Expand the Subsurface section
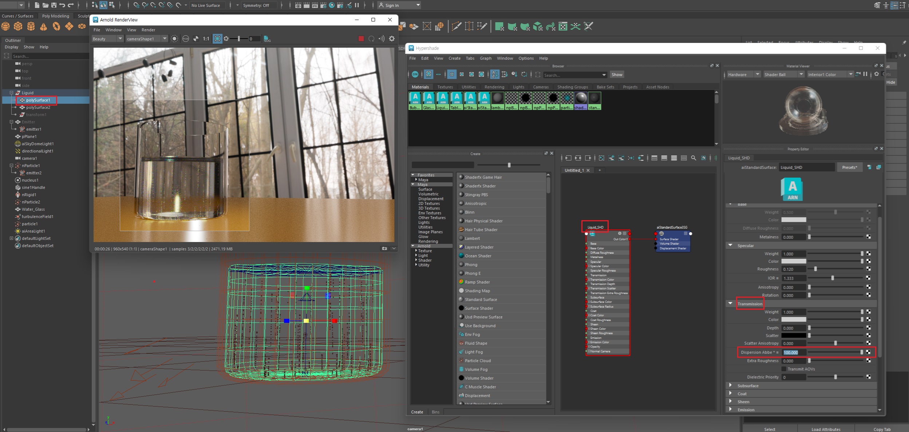The height and width of the screenshot is (432, 909). pos(730,385)
